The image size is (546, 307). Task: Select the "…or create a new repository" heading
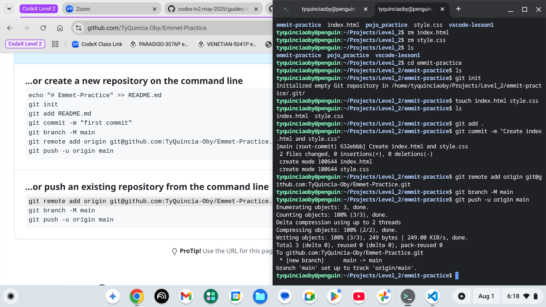coord(134,81)
